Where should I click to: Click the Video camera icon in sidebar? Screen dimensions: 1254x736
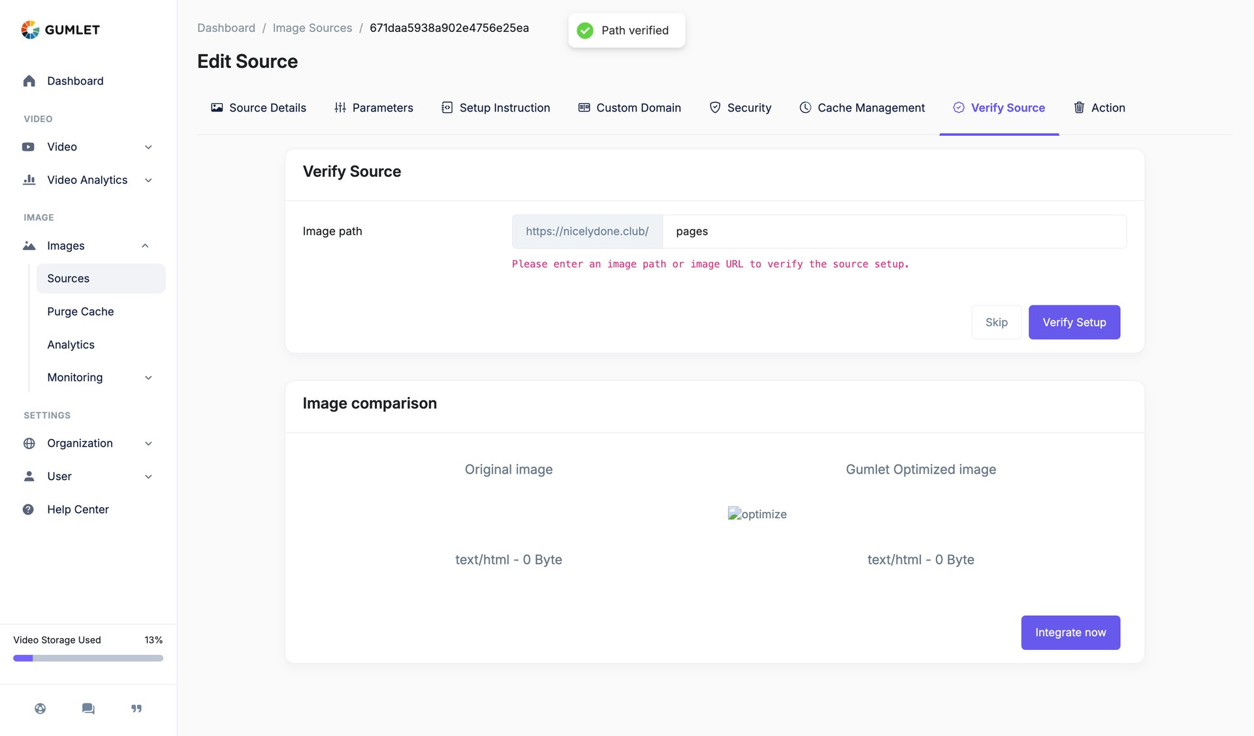pyautogui.click(x=29, y=146)
